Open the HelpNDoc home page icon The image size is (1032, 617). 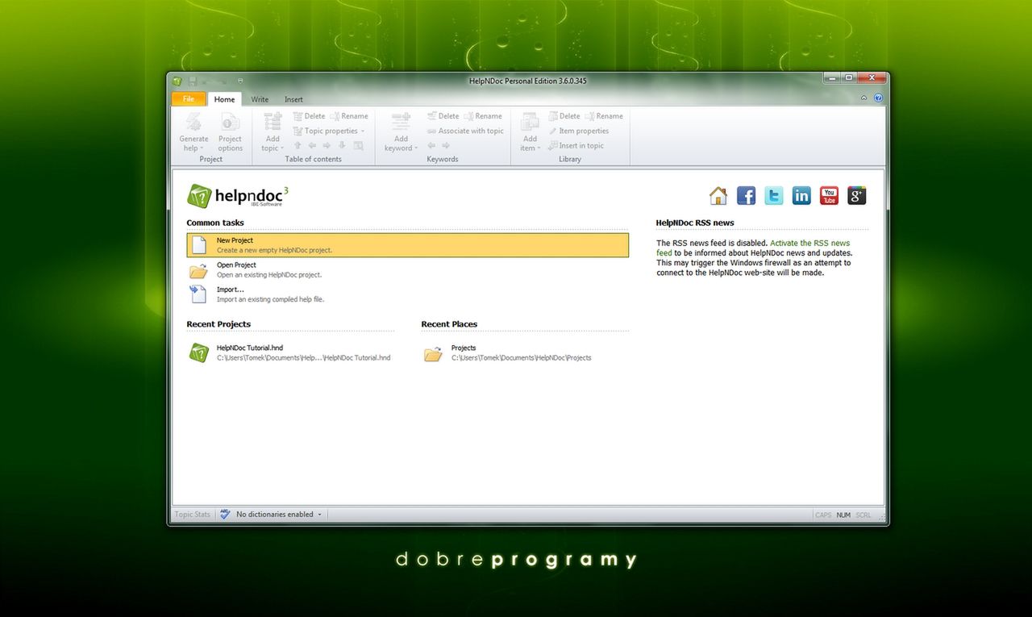coord(718,196)
